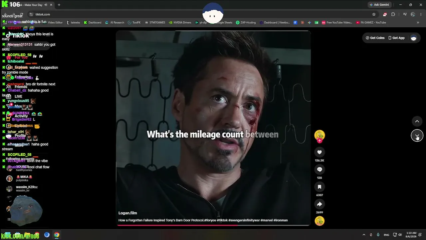
Task: Click the tab's audio speaker icon
Action: (x=46, y=5)
